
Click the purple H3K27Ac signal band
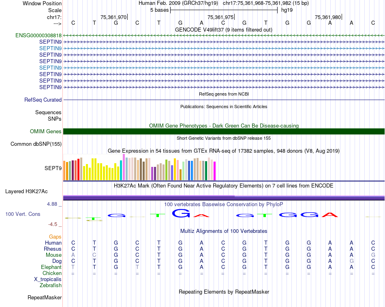click(x=224, y=198)
